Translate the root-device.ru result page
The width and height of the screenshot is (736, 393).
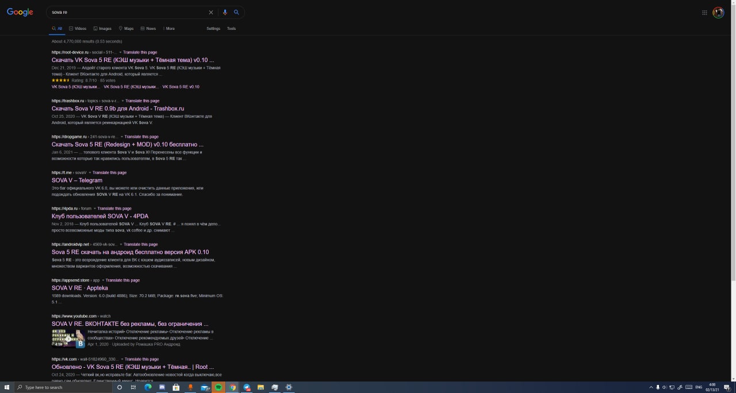[x=140, y=52]
